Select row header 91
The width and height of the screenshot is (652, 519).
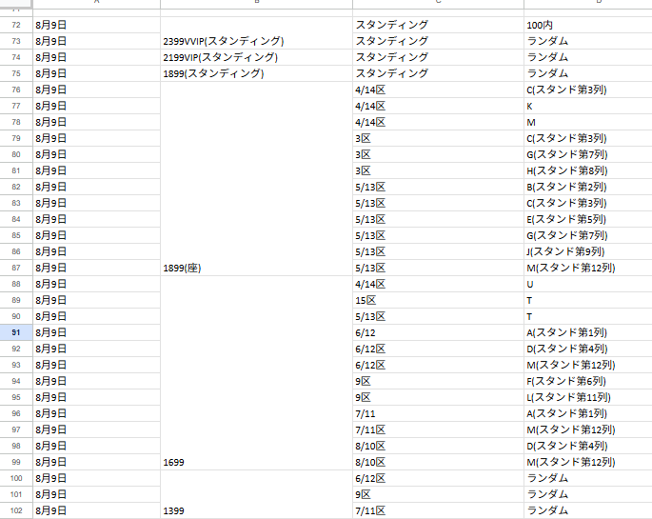[x=16, y=332]
